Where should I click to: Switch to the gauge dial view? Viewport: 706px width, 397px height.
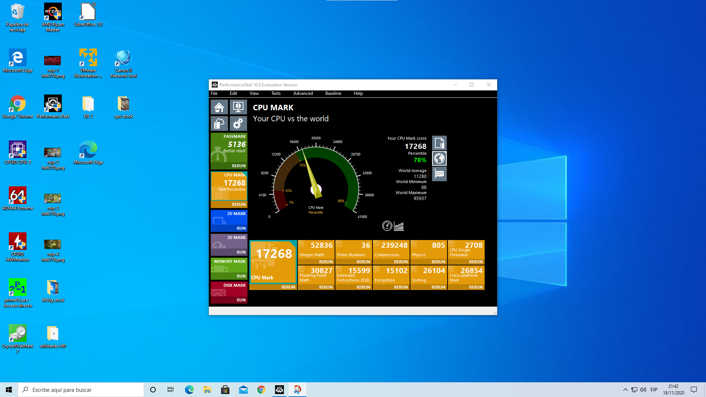[387, 226]
